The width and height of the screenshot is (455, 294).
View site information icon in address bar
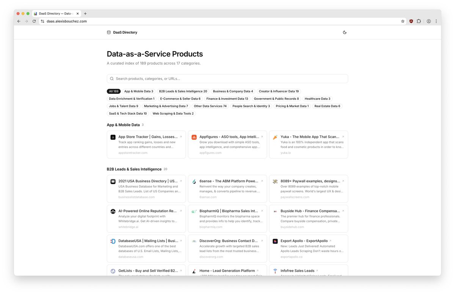[42, 21]
